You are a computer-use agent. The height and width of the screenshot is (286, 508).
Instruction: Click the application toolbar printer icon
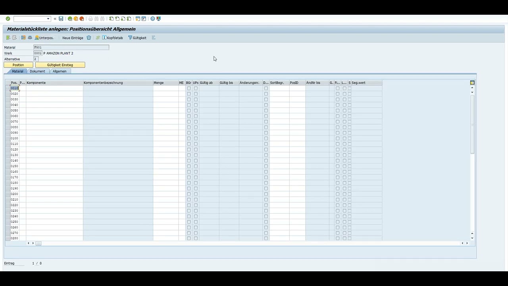click(30, 38)
